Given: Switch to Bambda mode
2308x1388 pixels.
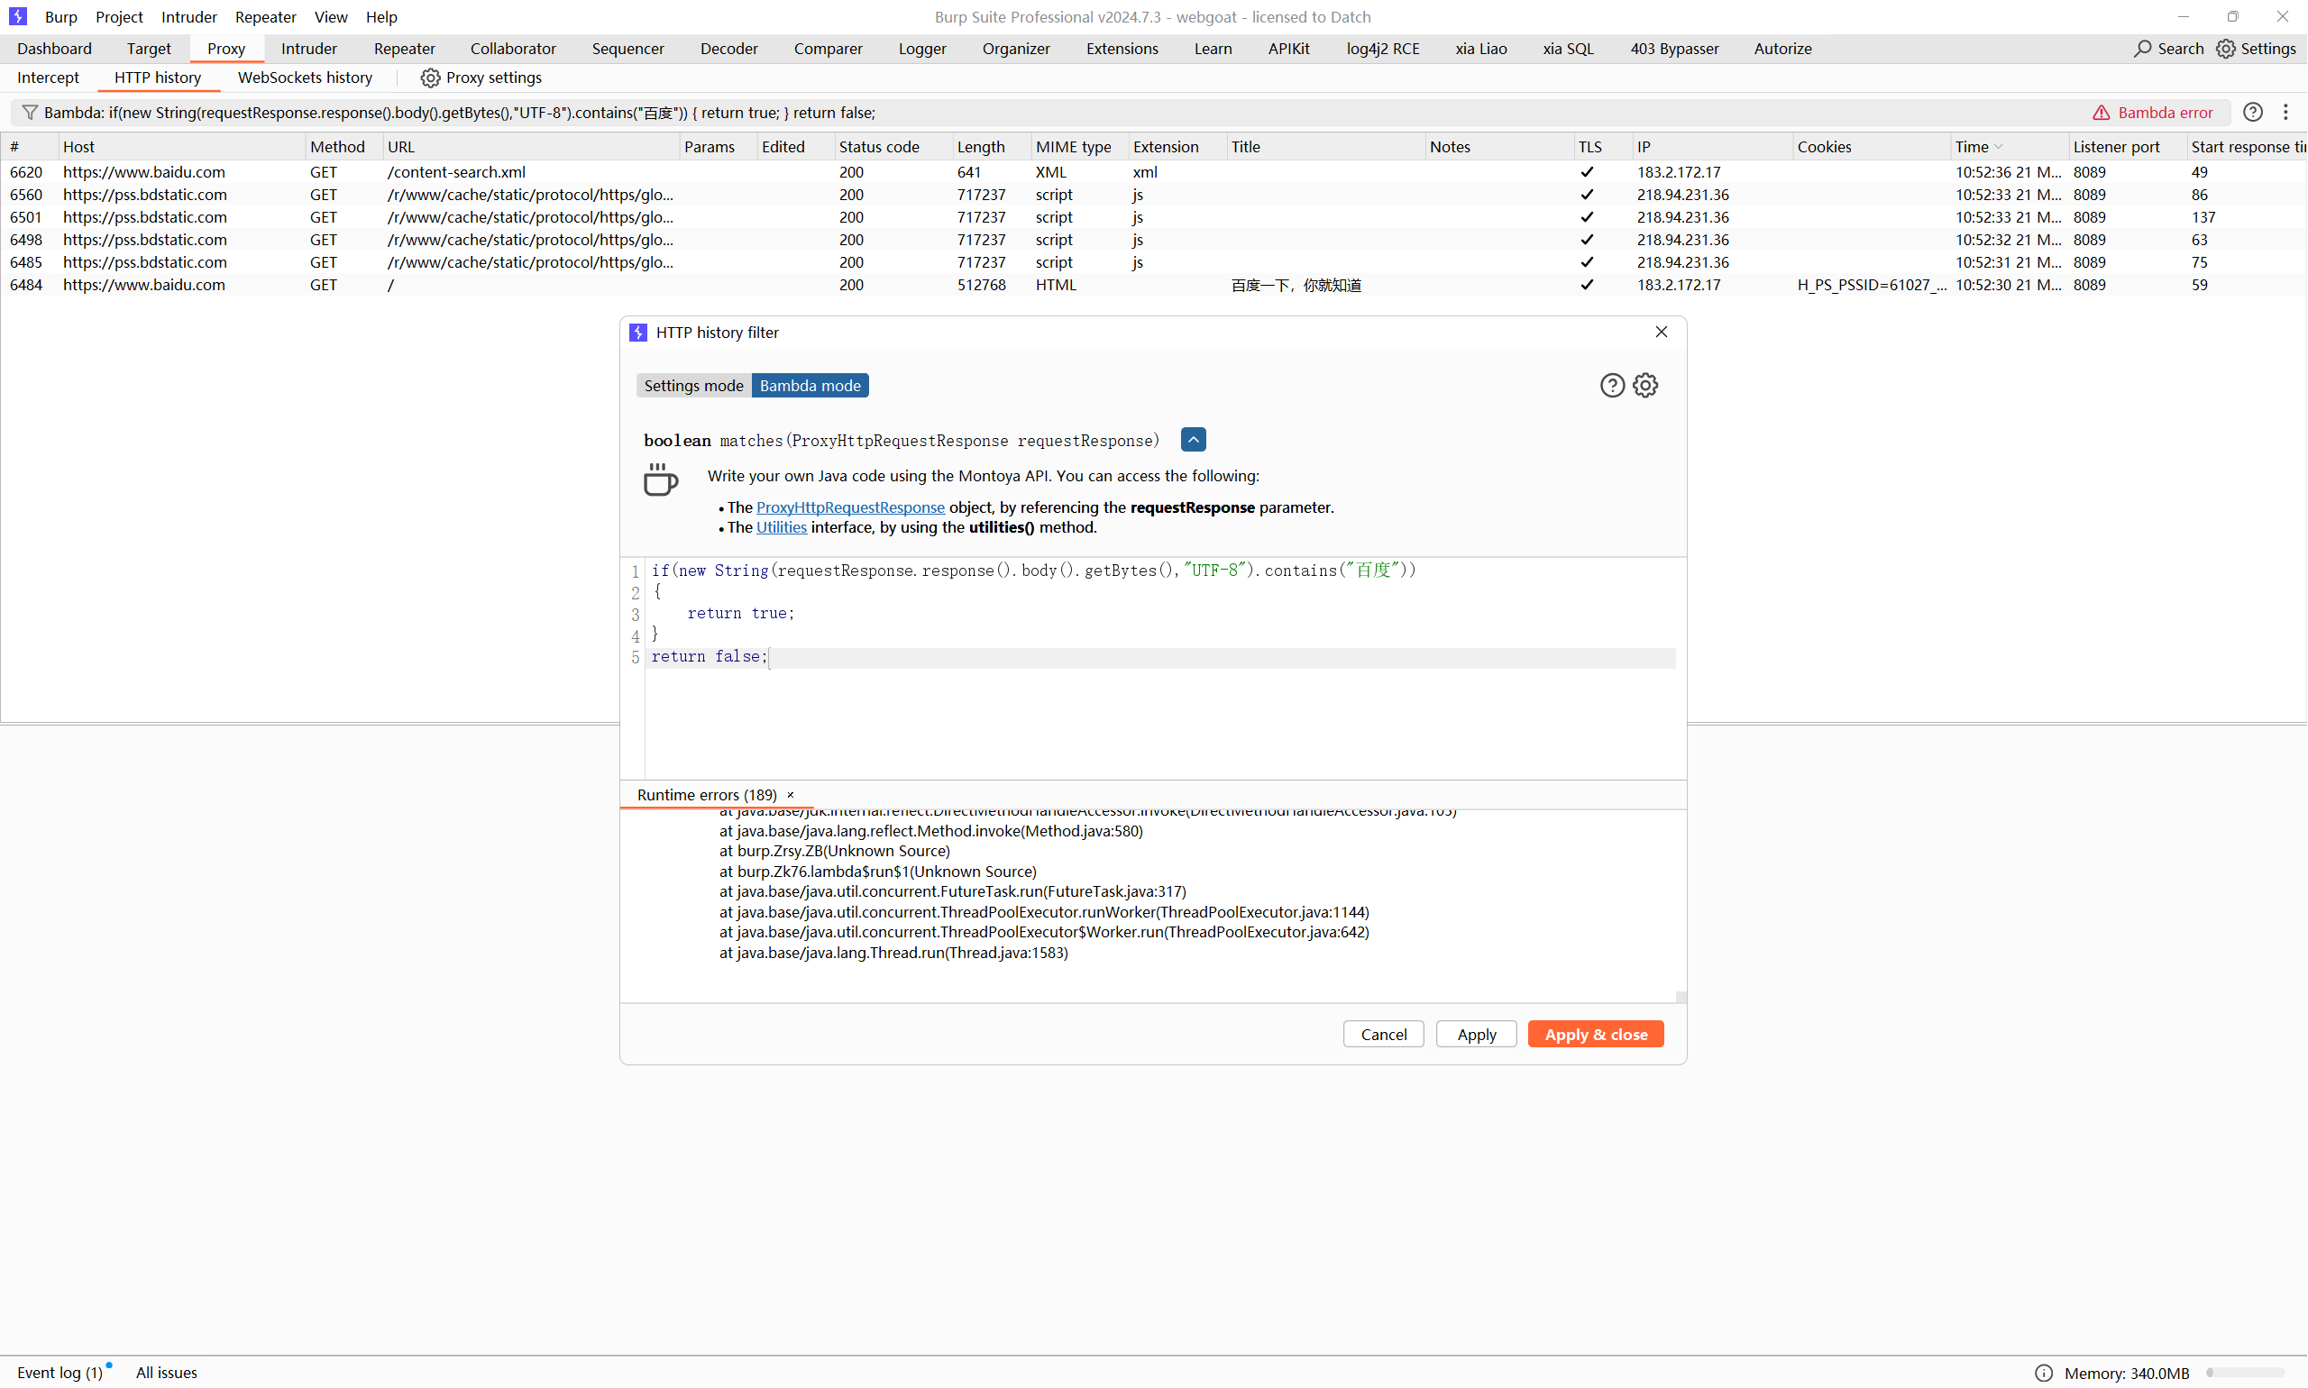Looking at the screenshot, I should pyautogui.click(x=811, y=386).
